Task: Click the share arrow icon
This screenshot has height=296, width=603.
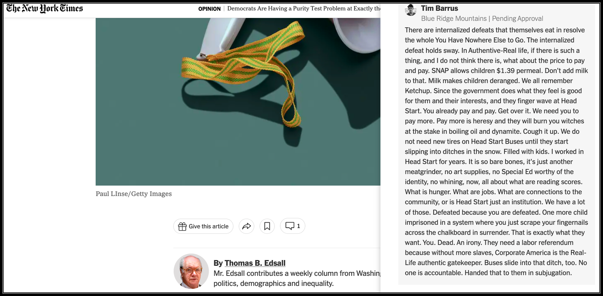Action: point(246,226)
